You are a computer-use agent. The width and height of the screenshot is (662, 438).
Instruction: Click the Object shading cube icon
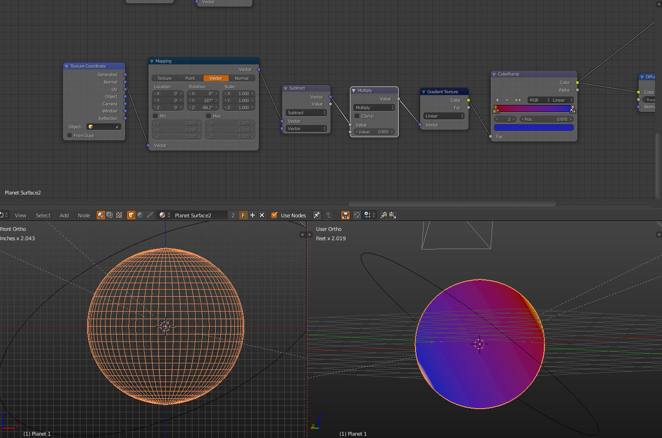[x=131, y=215]
